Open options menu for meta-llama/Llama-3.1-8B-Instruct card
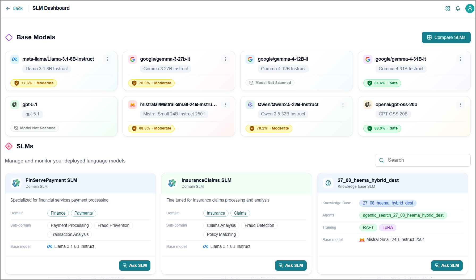Image resolution: width=476 pixels, height=280 pixels. (x=108, y=59)
